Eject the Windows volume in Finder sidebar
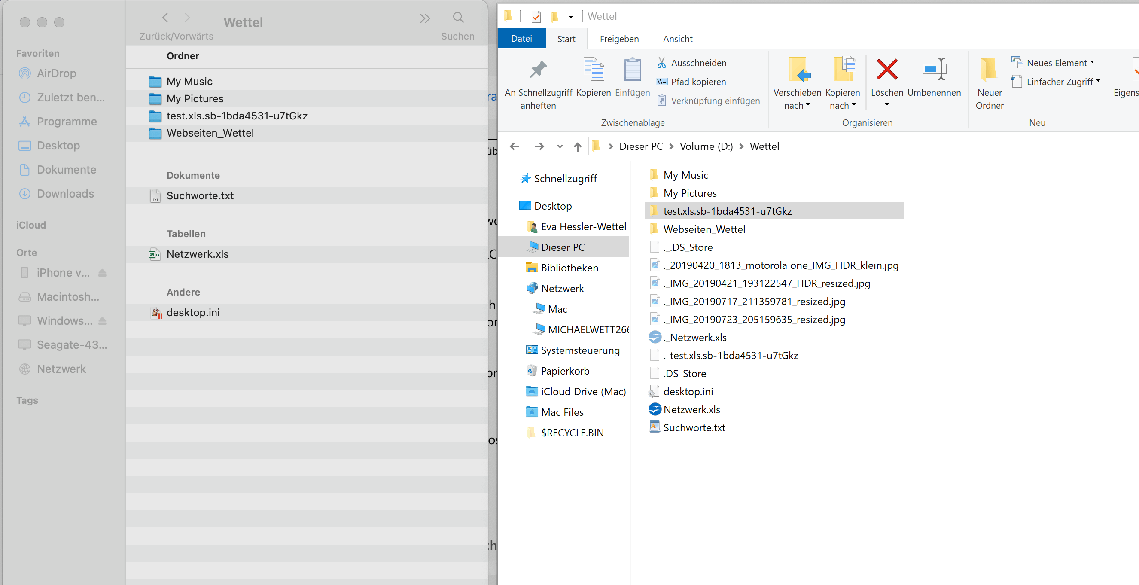The width and height of the screenshot is (1139, 585). tap(103, 321)
